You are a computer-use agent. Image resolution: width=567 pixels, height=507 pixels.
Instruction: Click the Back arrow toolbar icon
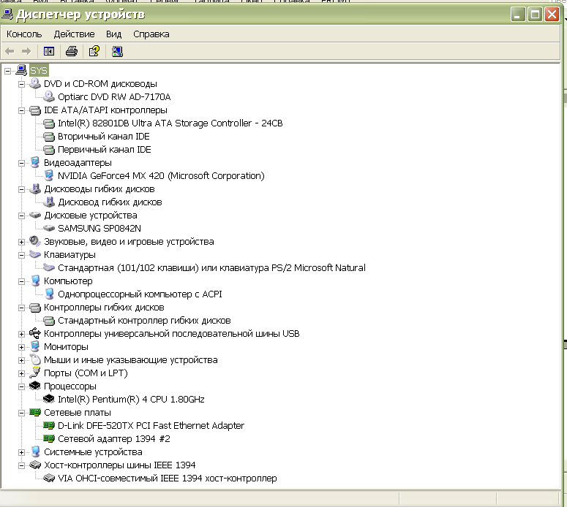point(10,51)
